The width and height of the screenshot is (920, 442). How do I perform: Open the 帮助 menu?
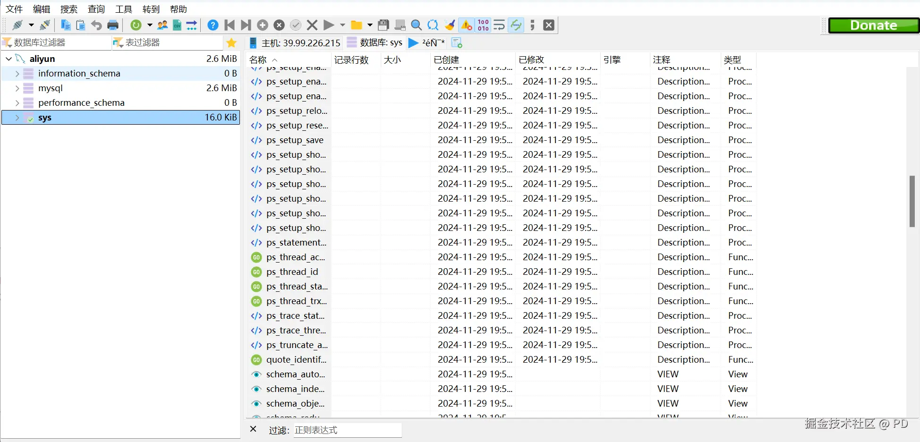pos(179,9)
